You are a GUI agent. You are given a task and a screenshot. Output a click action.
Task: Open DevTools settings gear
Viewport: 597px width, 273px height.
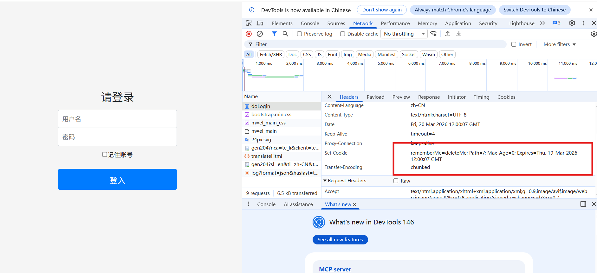point(572,23)
